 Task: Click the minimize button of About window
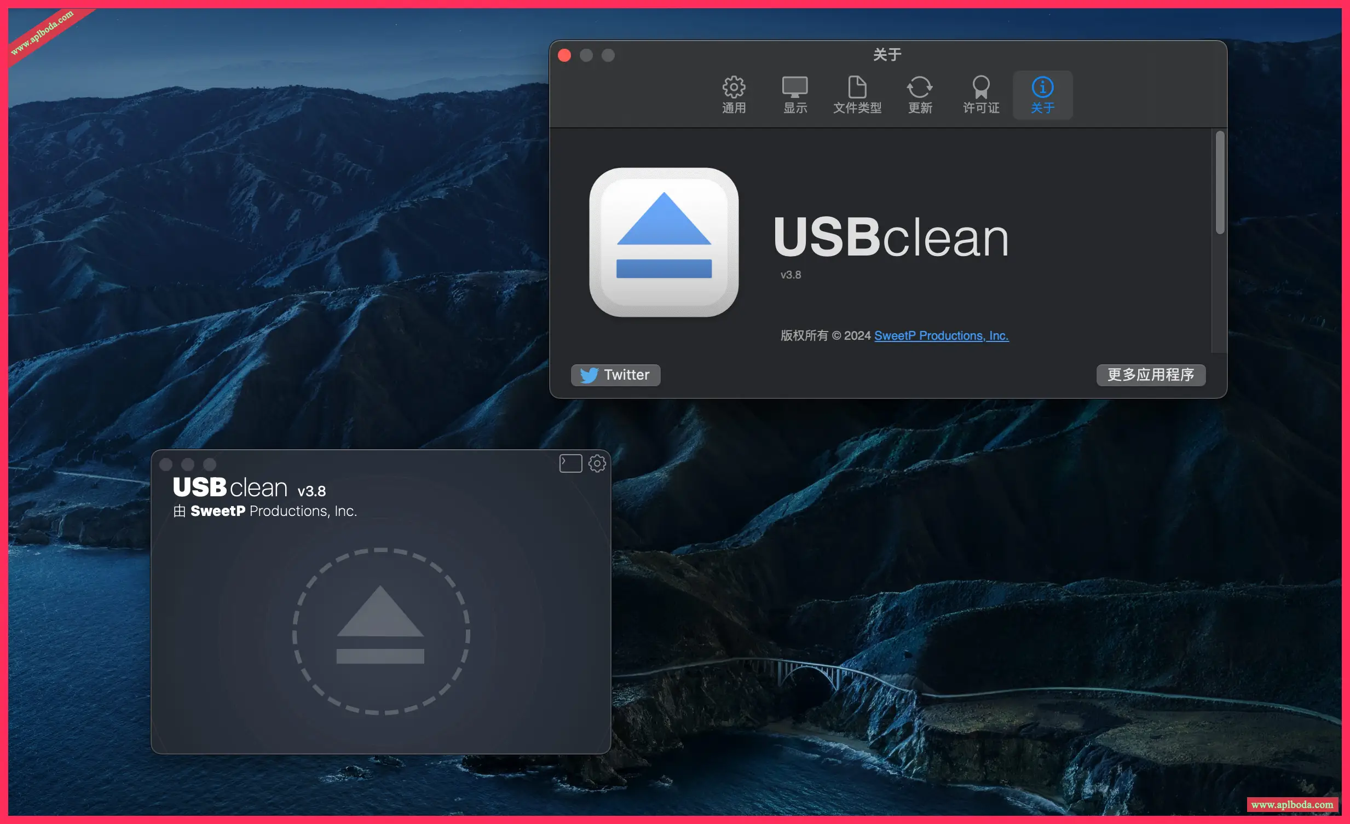[586, 55]
